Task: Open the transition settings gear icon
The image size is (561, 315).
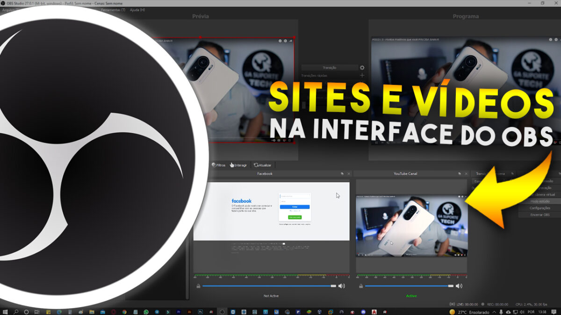Action: click(362, 68)
